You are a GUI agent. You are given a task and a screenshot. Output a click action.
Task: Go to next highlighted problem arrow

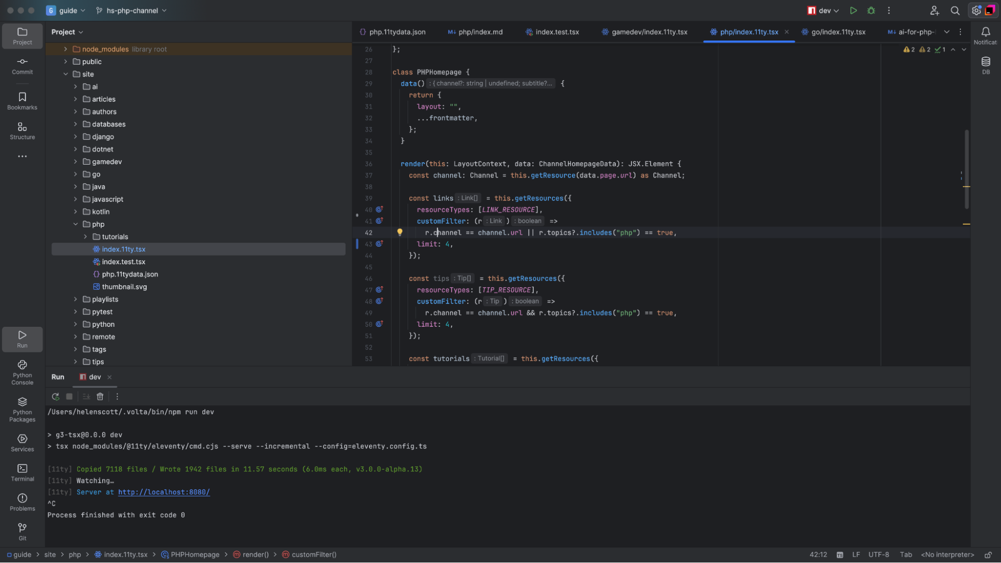pyautogui.click(x=963, y=50)
